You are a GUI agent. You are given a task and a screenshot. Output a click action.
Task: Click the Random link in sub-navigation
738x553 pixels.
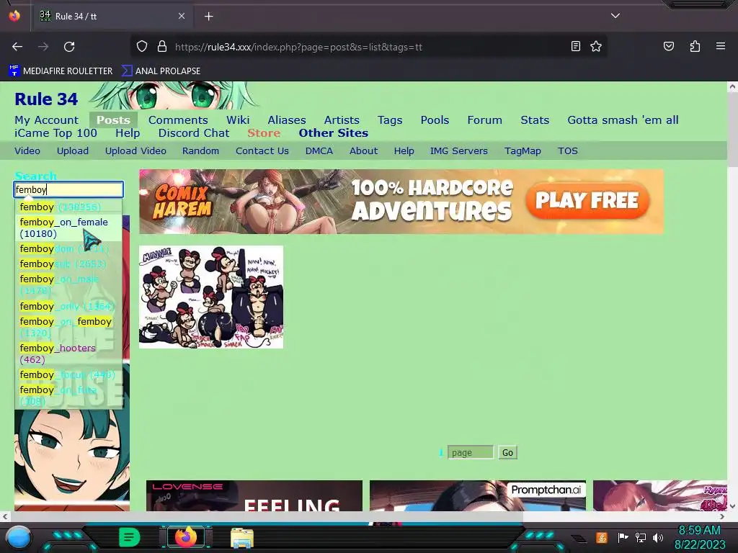pyautogui.click(x=200, y=151)
